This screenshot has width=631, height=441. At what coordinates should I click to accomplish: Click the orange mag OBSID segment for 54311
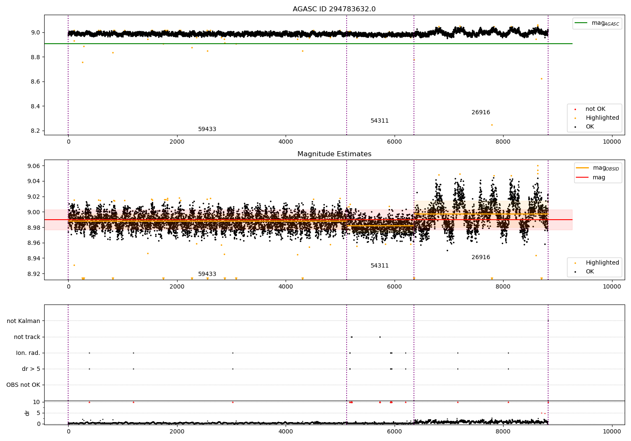pyautogui.click(x=380, y=226)
